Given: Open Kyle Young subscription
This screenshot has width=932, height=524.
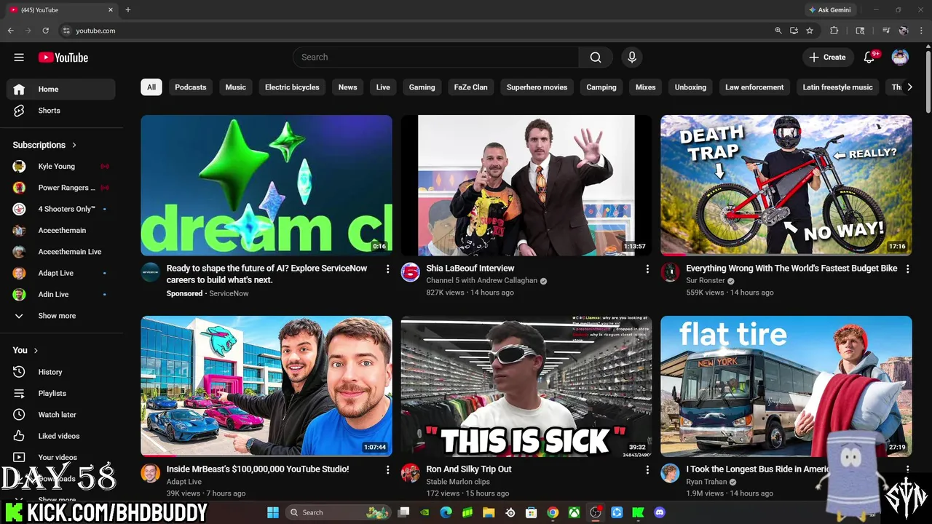Looking at the screenshot, I should [61, 166].
